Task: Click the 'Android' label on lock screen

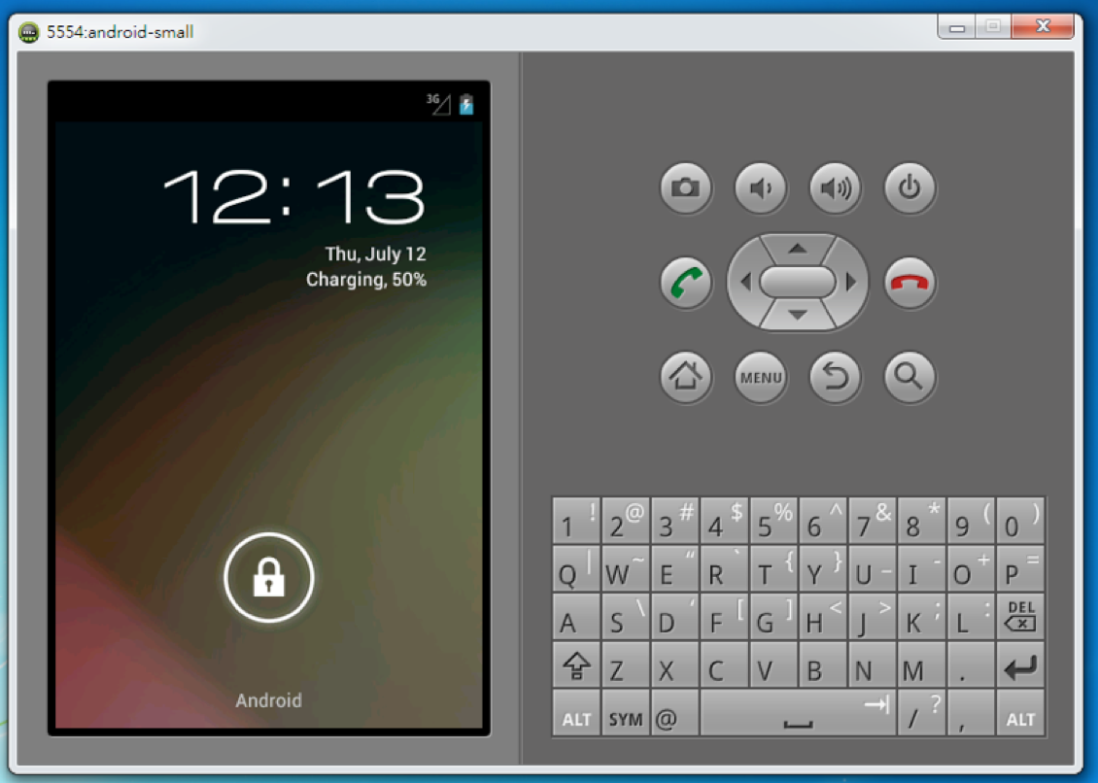Action: tap(269, 700)
